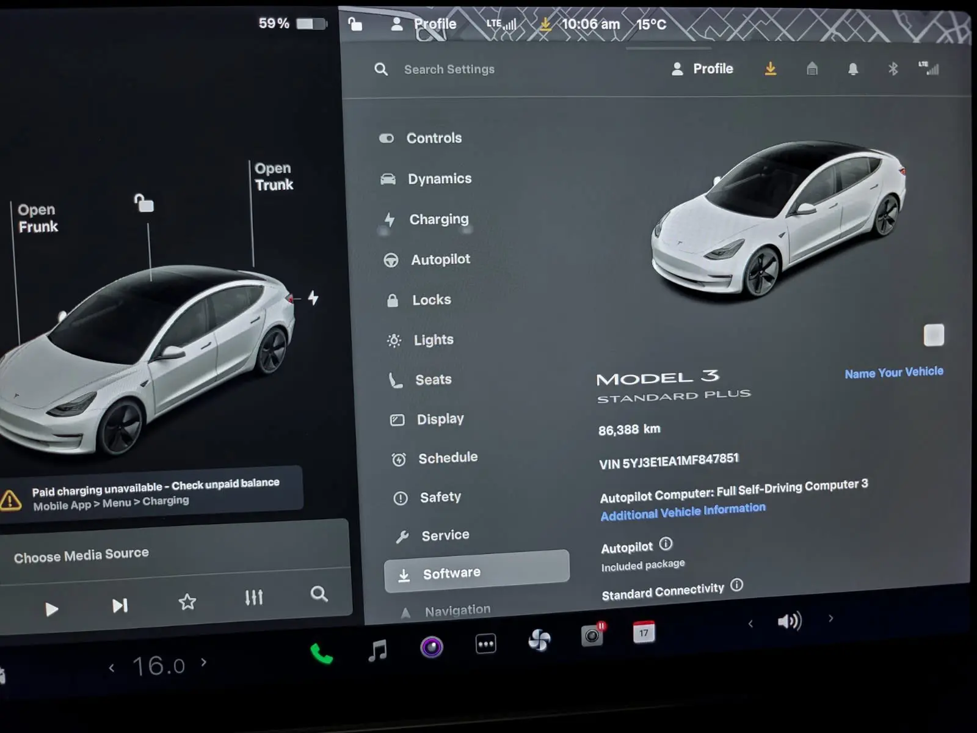
Task: Tap Open Frunk
Action: tap(37, 218)
